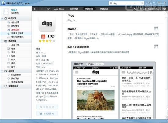Click the 正版应用 sidebar icon

pos(9,30)
